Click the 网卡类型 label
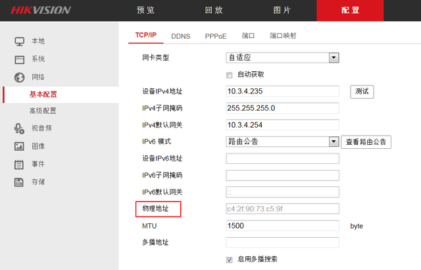This screenshot has width=421, height=270. click(x=155, y=57)
